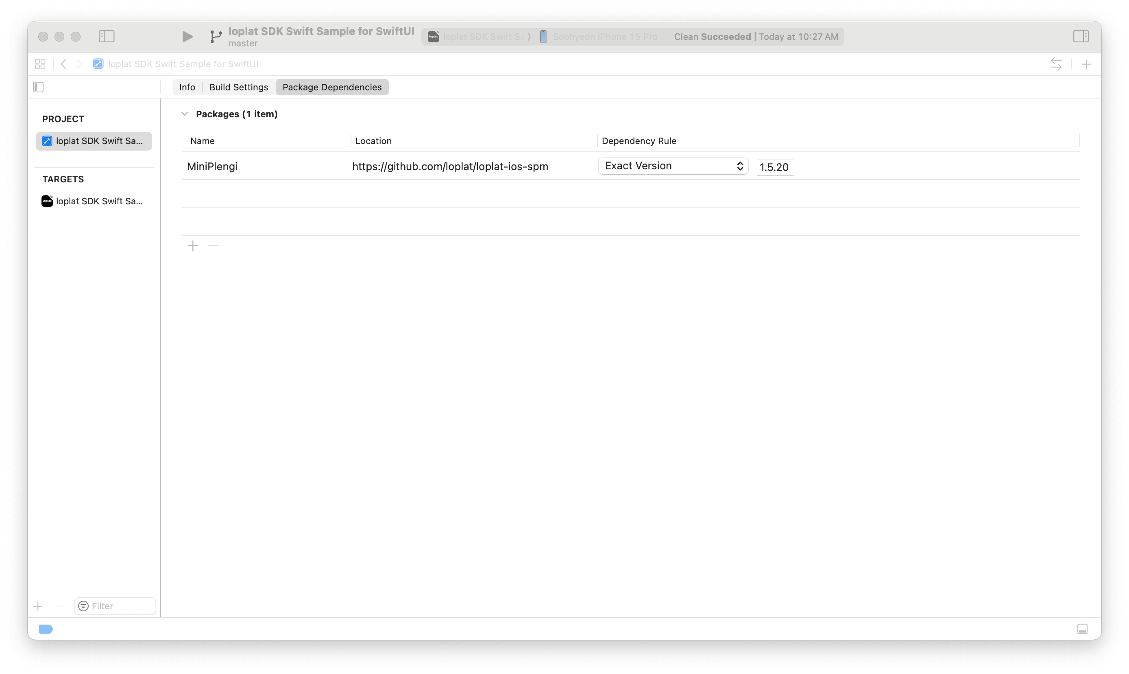Open Exact Version dependency rule dropdown

click(673, 166)
